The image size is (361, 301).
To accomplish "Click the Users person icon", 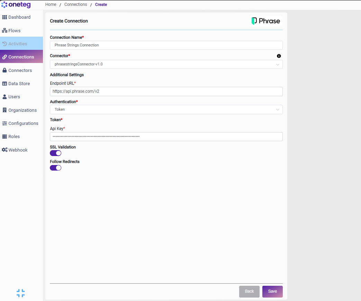I will [x=4, y=97].
